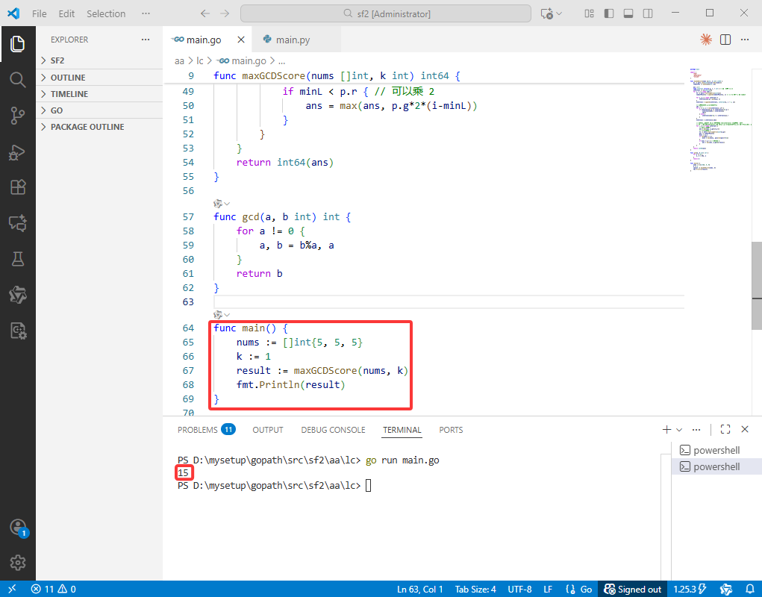Image resolution: width=762 pixels, height=597 pixels.
Task: Expand the OUTLINE section
Action: (99, 78)
